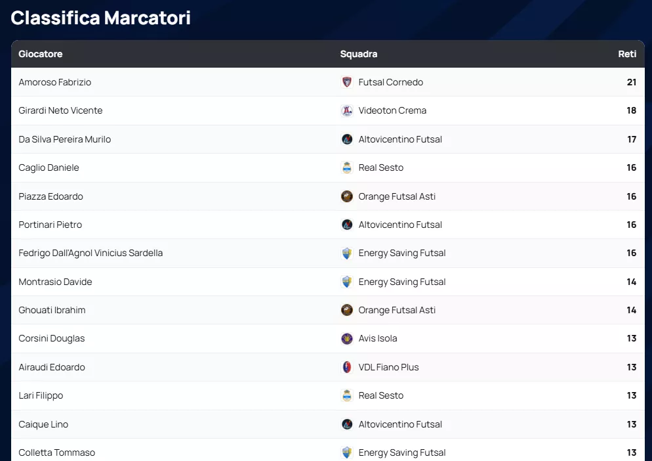
Task: Click the Squadra column header
Action: point(359,54)
